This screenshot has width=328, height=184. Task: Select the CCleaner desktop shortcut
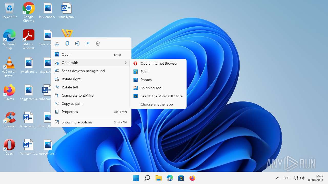(9, 120)
